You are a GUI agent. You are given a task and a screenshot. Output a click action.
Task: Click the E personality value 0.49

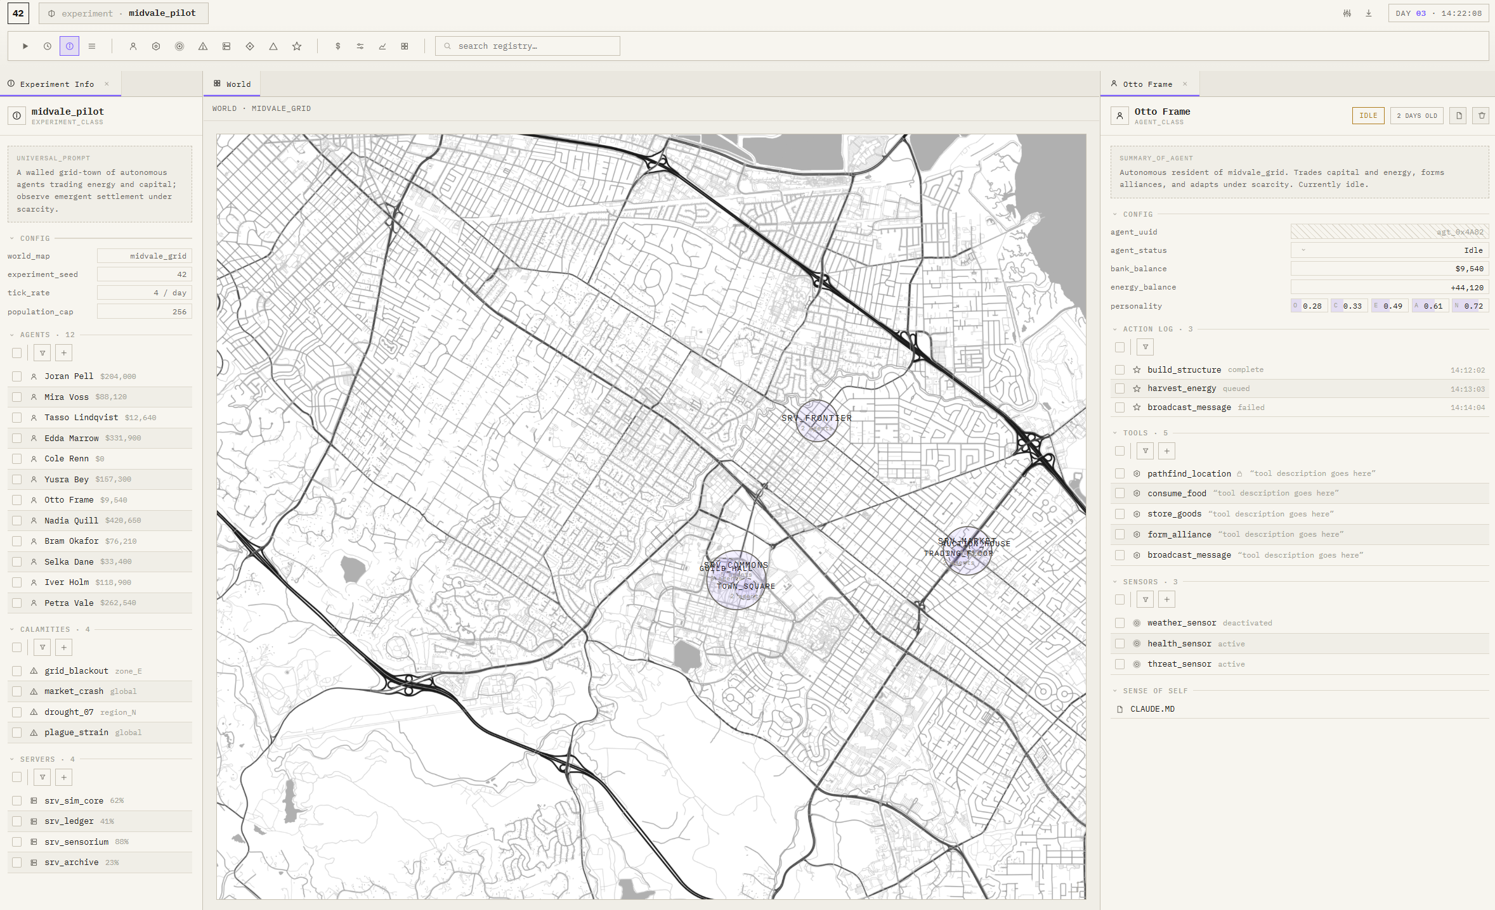click(x=1390, y=307)
